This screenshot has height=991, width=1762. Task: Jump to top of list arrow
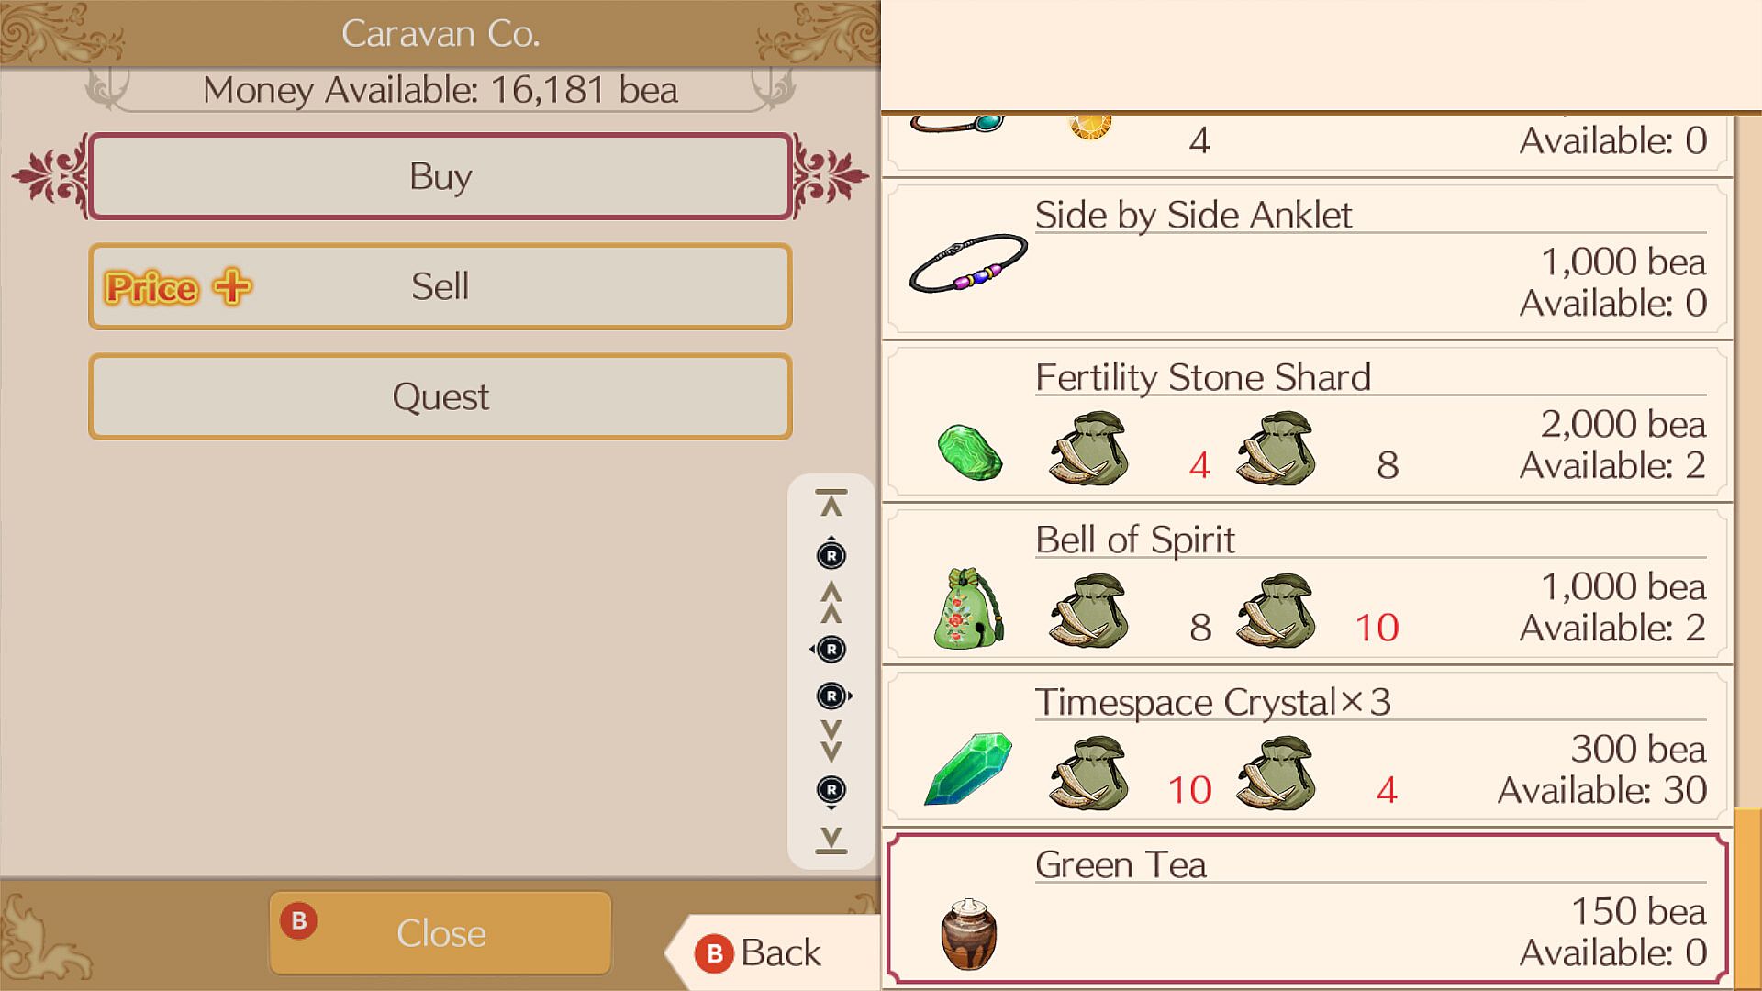(831, 503)
